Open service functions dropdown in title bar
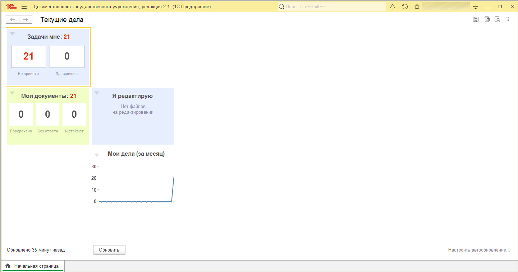Image resolution: width=518 pixels, height=272 pixels. point(476,7)
